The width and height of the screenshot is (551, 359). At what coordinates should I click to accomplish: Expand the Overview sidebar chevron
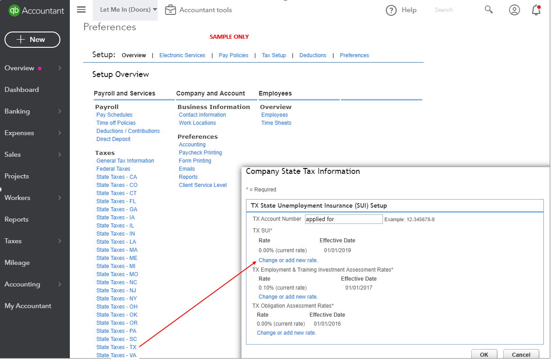60,68
